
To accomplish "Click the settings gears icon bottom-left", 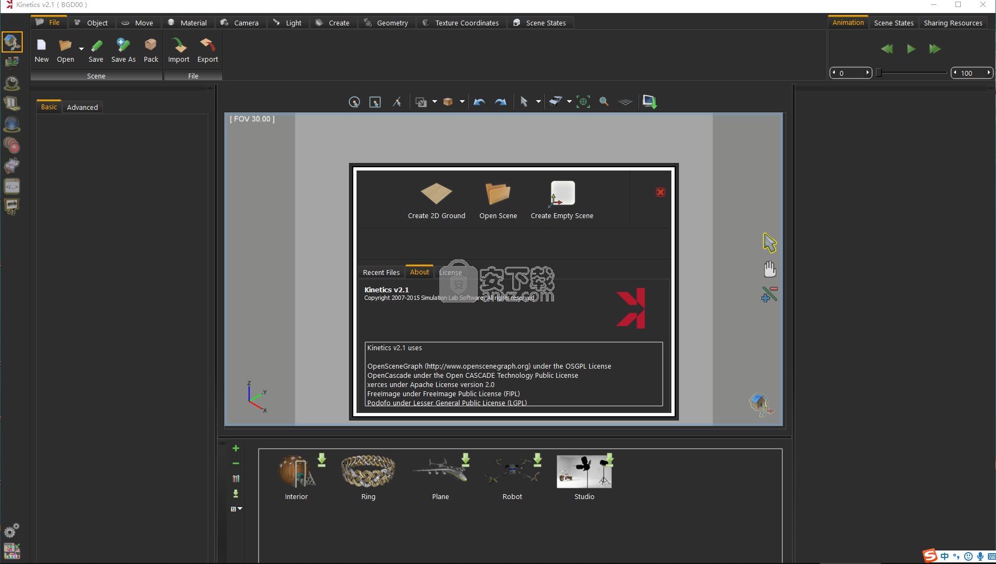I will click(12, 530).
